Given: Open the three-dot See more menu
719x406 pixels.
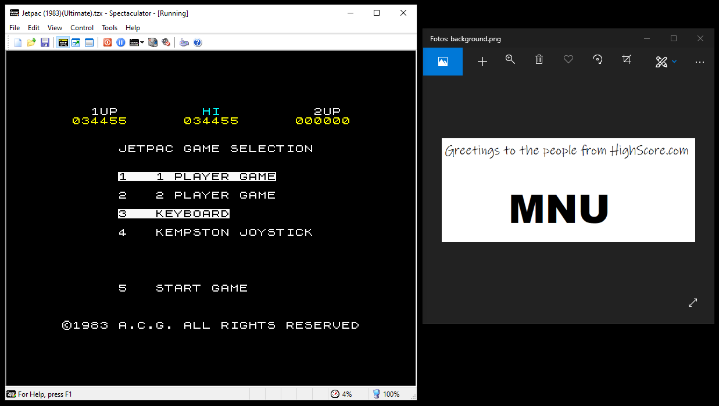Looking at the screenshot, I should [699, 62].
